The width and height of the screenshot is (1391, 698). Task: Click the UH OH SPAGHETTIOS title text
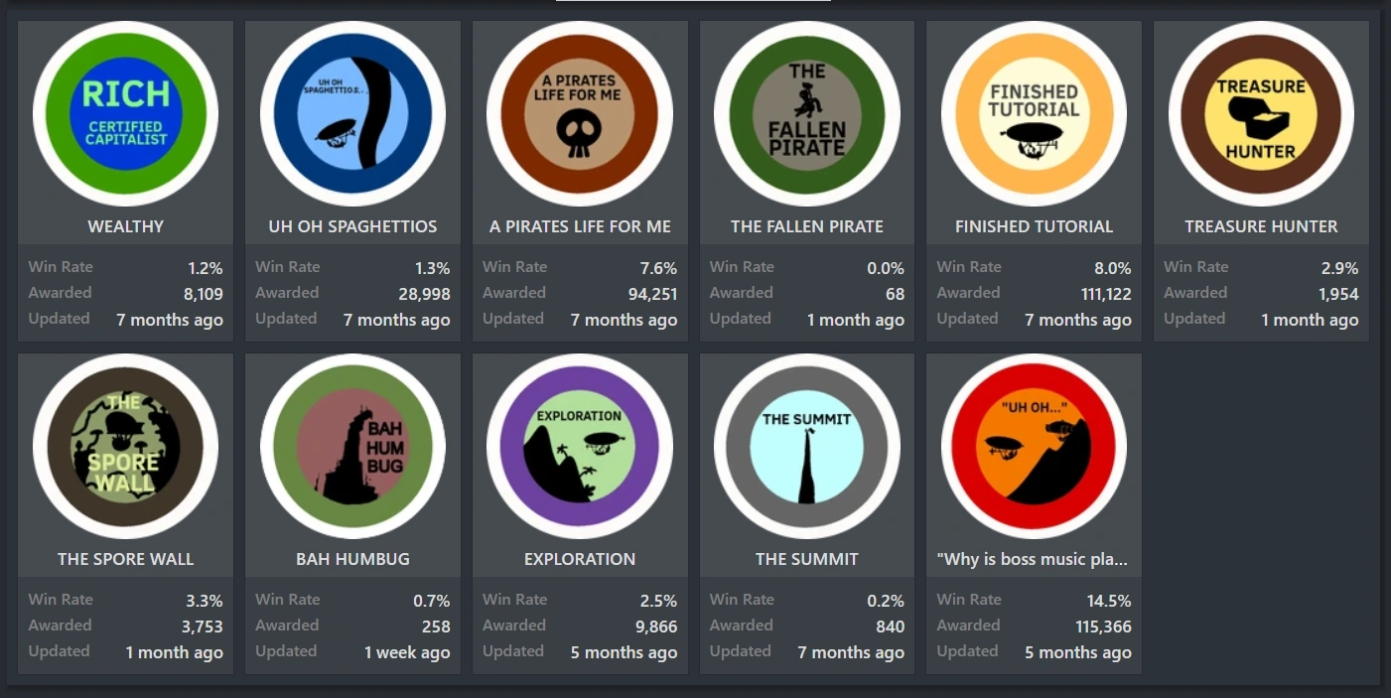(x=352, y=226)
